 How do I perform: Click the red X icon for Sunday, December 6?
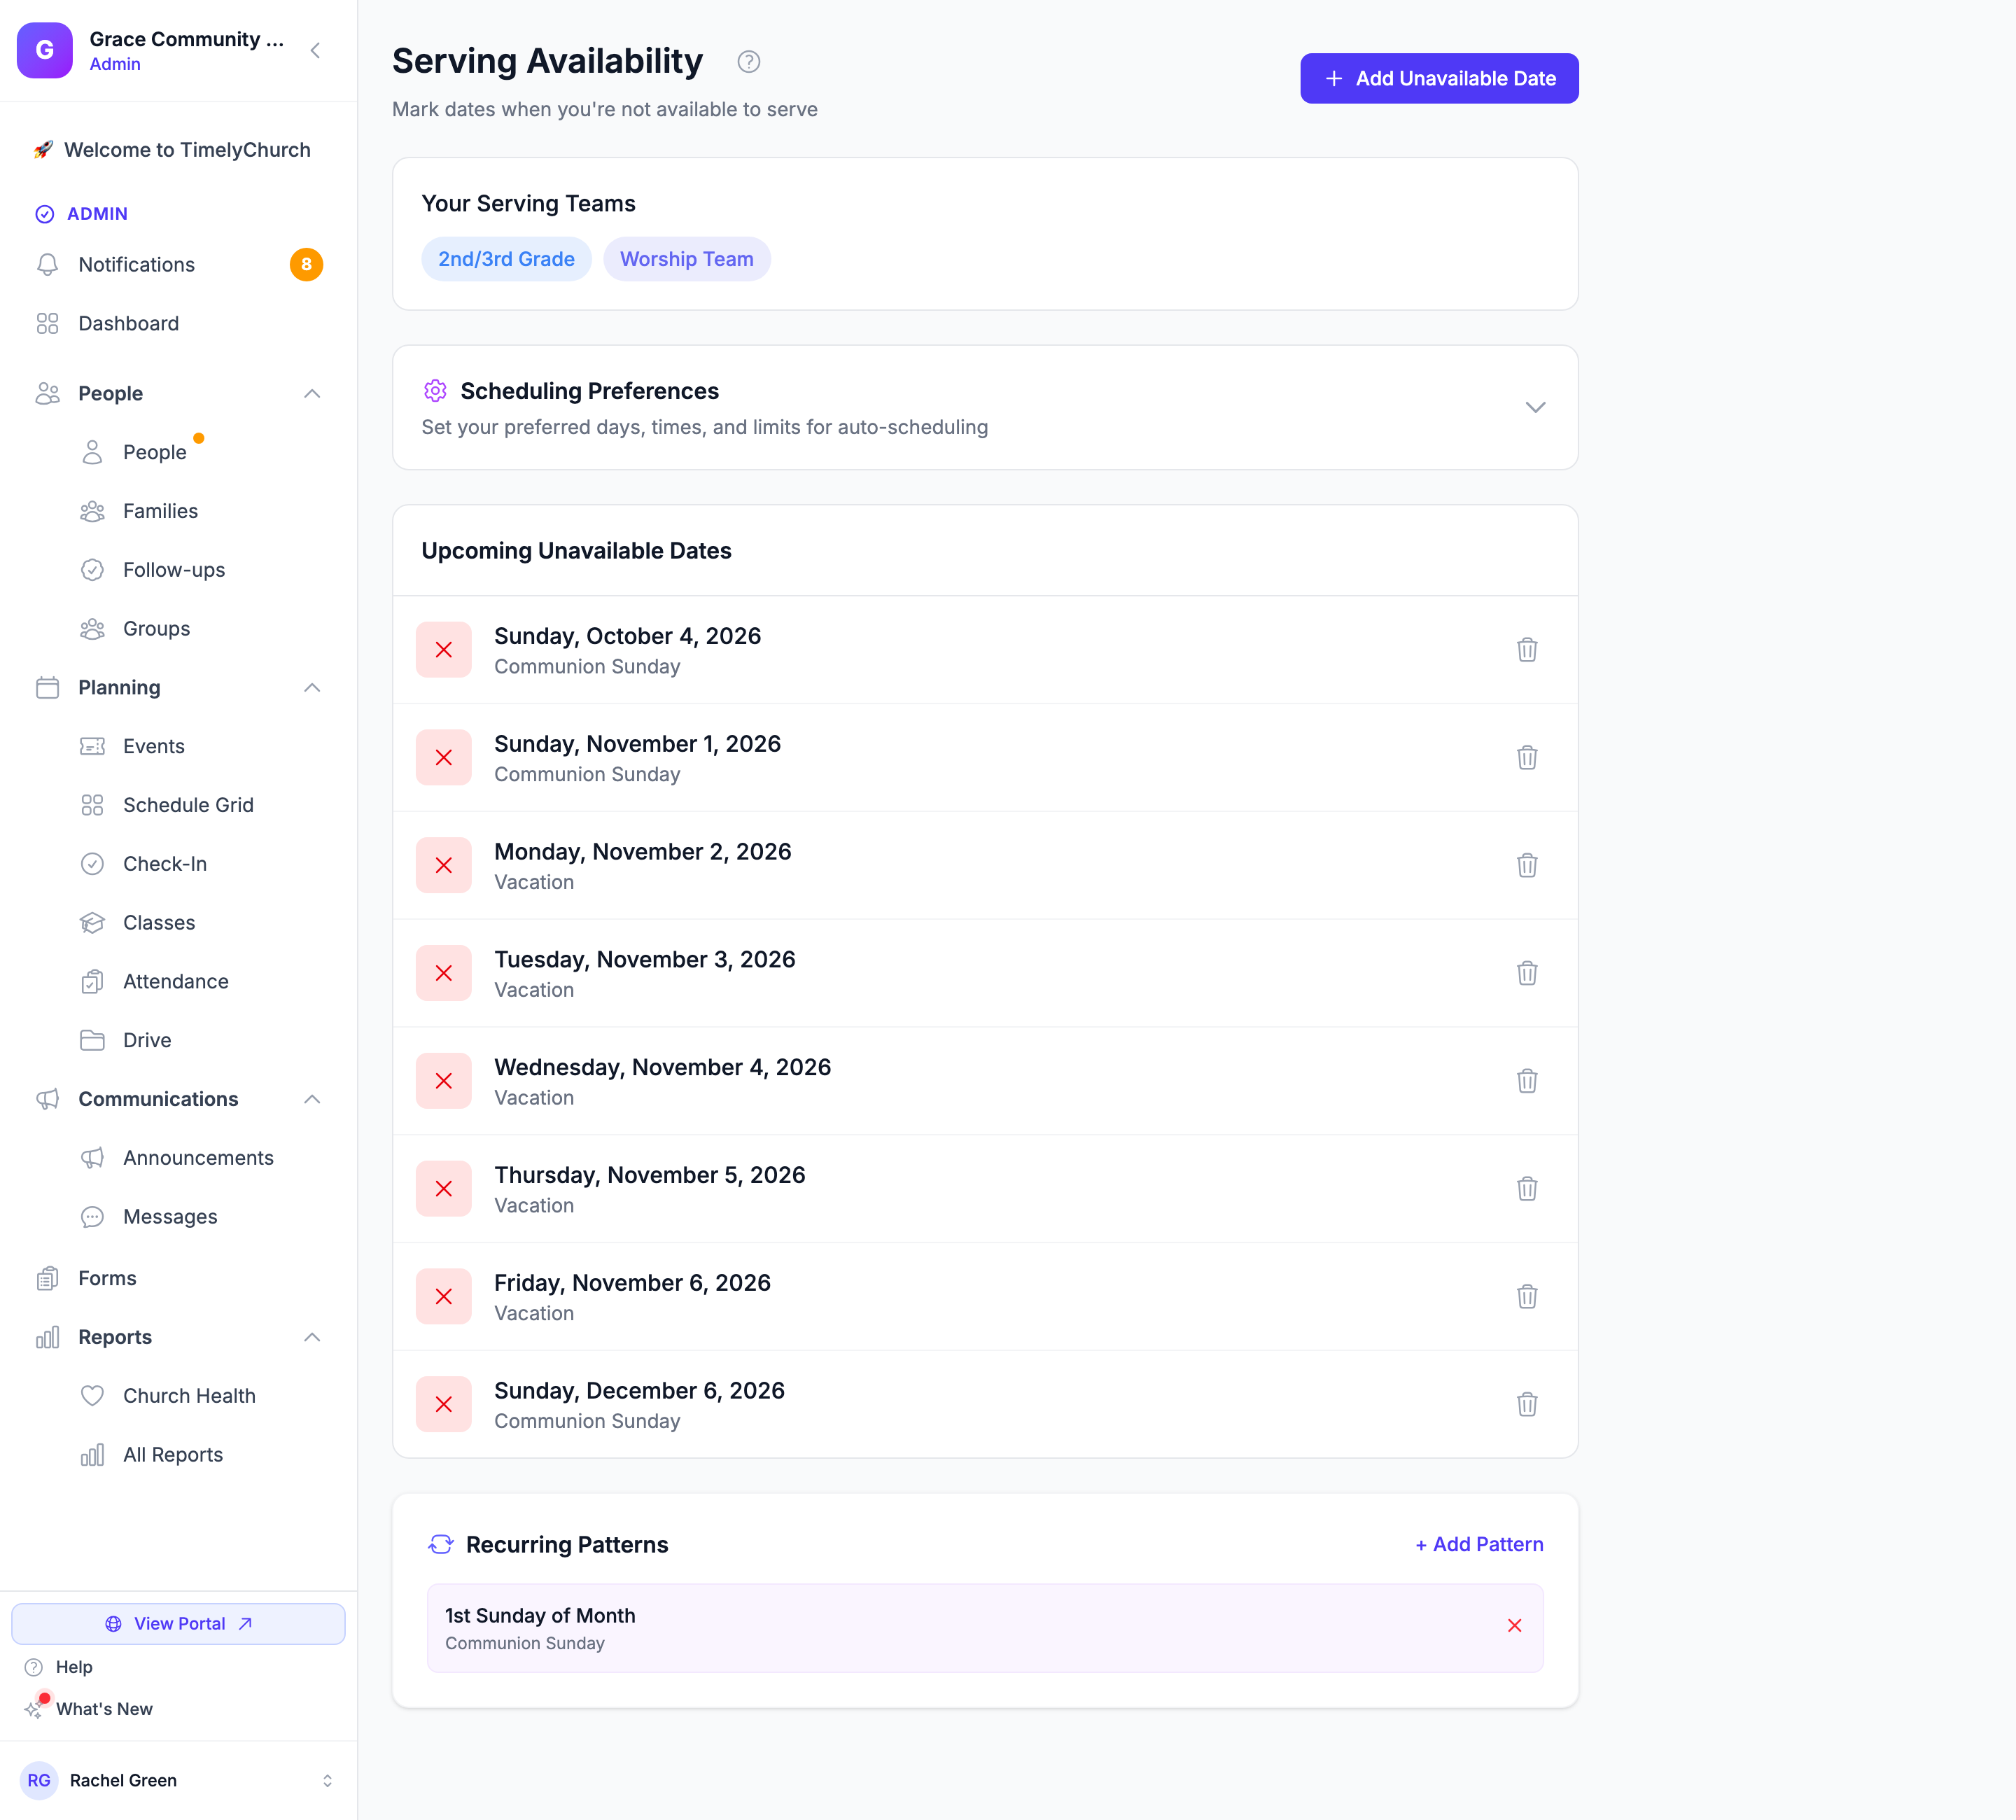(x=444, y=1405)
